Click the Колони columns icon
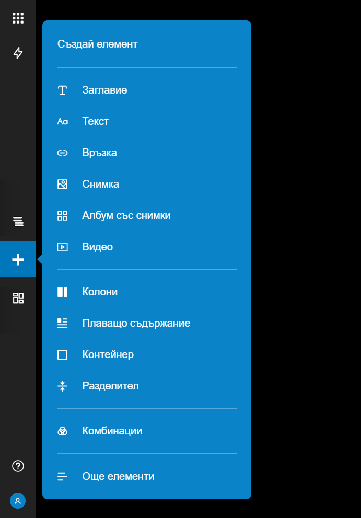 tap(62, 292)
